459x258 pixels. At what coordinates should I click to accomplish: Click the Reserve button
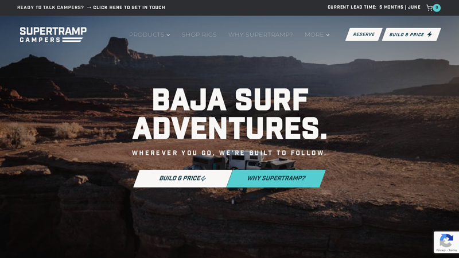coord(364,34)
